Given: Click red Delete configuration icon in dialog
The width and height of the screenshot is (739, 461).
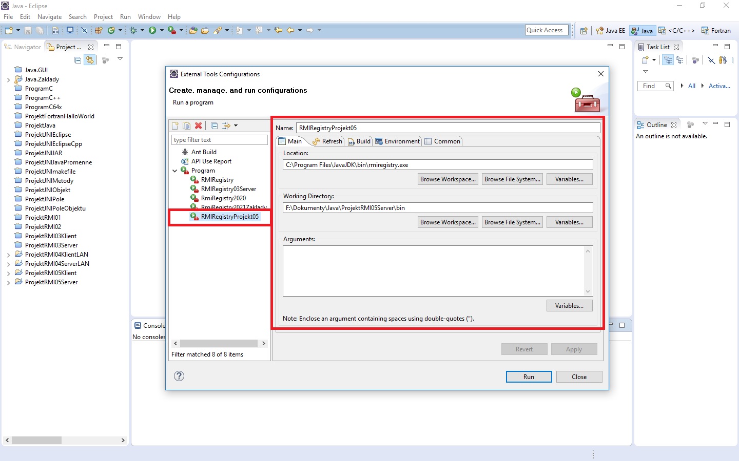Looking at the screenshot, I should pos(198,125).
